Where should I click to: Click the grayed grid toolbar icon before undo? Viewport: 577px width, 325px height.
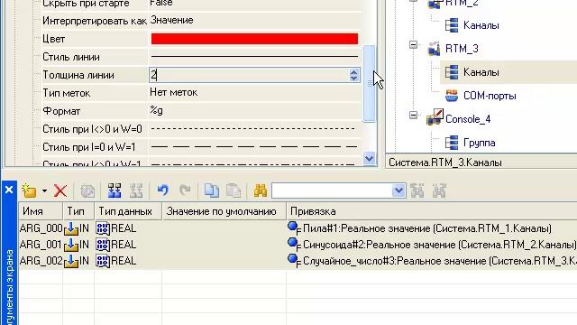click(136, 190)
